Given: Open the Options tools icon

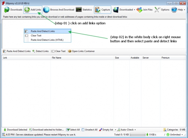Looking at the screenshot, I should point(157,10).
